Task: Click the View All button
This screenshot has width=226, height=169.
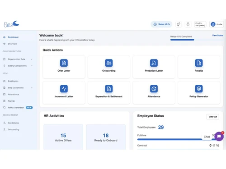Action: 212,117
